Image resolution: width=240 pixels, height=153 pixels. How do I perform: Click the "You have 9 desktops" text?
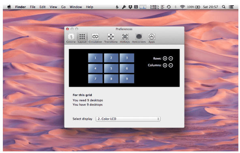[x=88, y=105]
